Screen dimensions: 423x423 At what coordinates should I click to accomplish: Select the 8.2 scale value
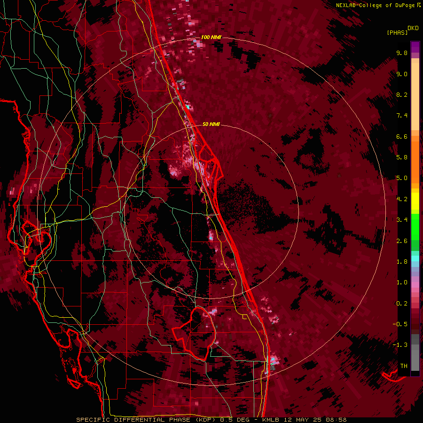402,94
